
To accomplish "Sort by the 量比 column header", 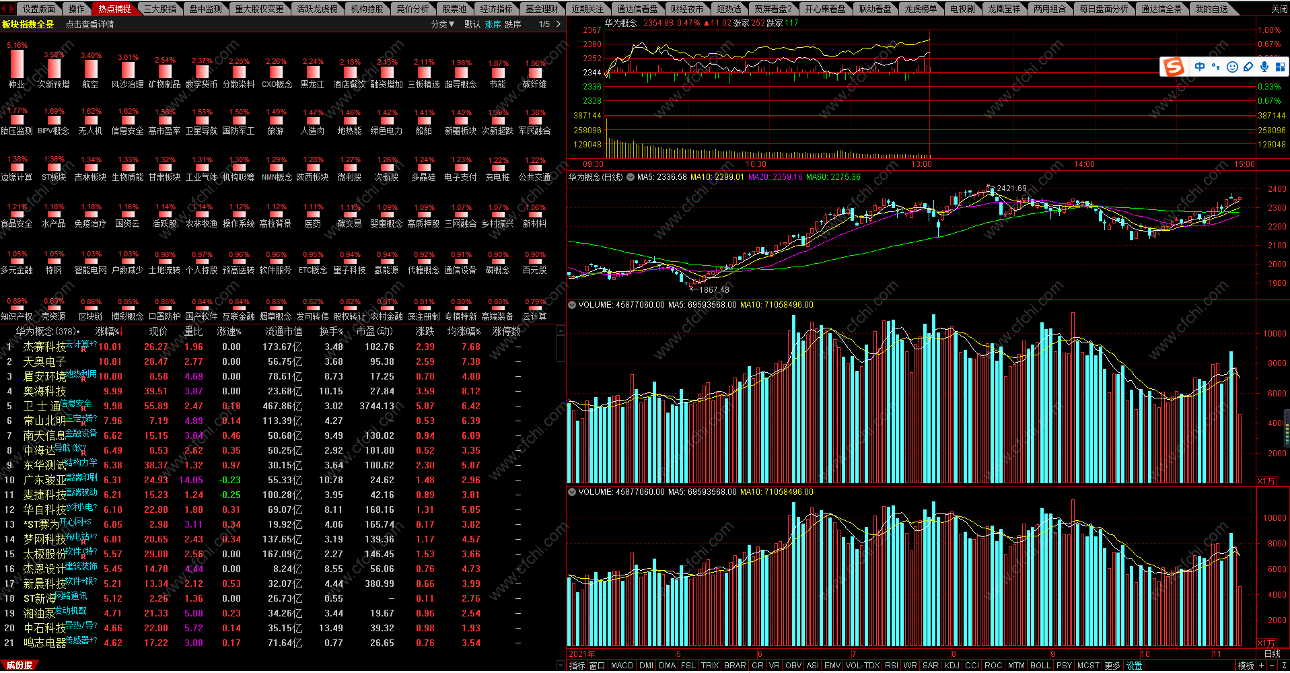I will 193,332.
